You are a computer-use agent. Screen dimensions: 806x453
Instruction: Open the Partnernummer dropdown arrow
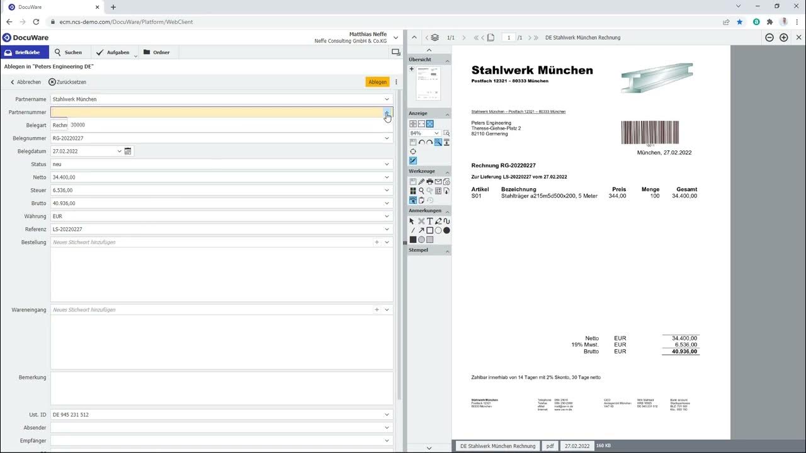click(387, 112)
